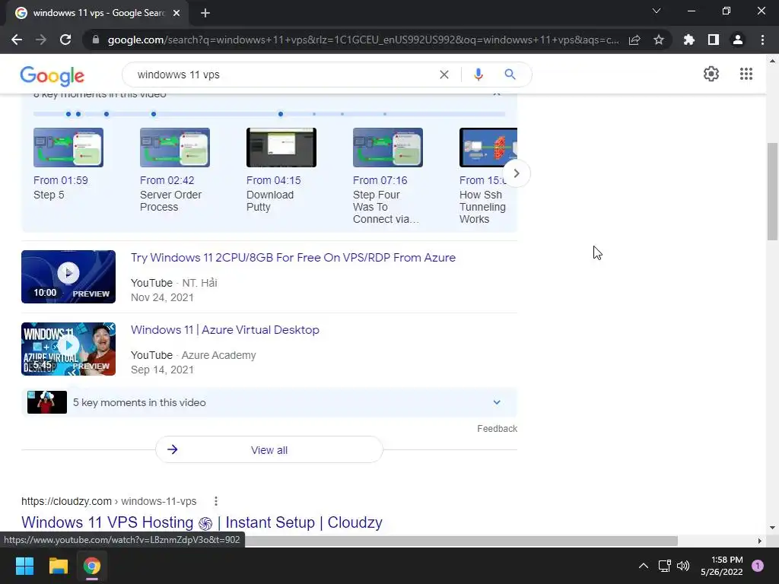This screenshot has width=779, height=584.
Task: Open Server Order Process moment thumbnail
Action: click(175, 148)
